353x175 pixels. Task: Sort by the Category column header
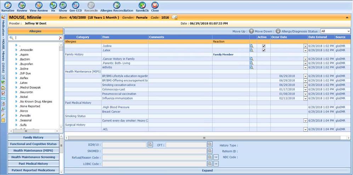pyautogui.click(x=82, y=37)
